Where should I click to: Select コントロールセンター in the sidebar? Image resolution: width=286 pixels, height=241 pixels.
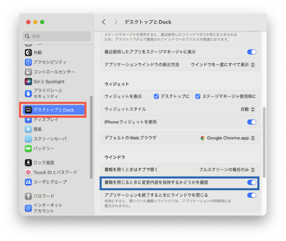pyautogui.click(x=54, y=72)
